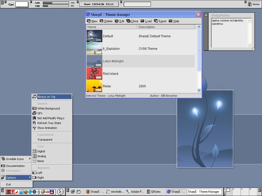The image size is (262, 196).
Task: Click the Clone theme toolbar button
Action: tap(132, 21)
